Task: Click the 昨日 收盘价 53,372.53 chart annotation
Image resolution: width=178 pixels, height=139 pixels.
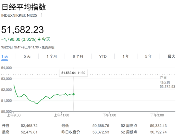Action: click(167, 82)
